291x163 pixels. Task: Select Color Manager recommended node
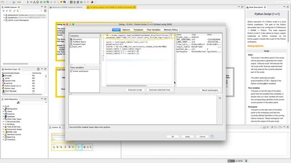10,91
